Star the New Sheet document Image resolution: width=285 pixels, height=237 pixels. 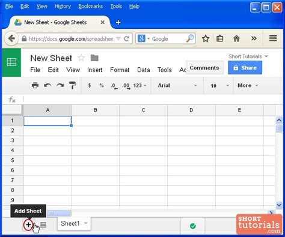(x=81, y=58)
